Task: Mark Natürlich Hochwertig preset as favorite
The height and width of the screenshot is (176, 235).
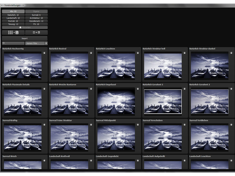Action: click(44, 53)
